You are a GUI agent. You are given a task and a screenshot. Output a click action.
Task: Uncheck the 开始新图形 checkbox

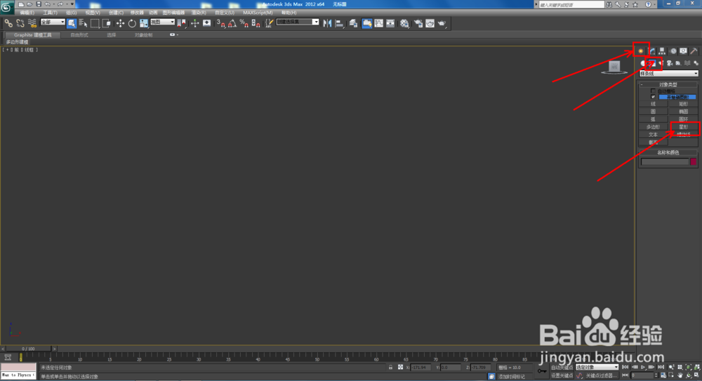point(653,97)
